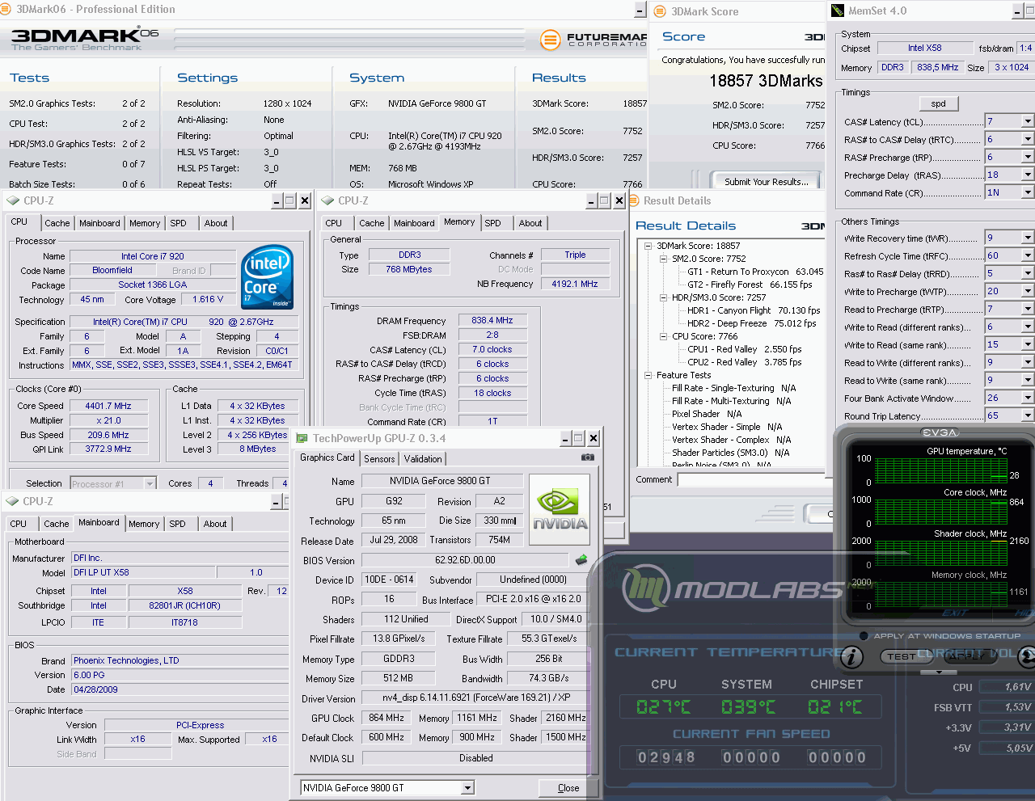This screenshot has width=1035, height=801.
Task: Open the Command Rate (CR) dropdown in MemSet
Action: tap(1028, 192)
